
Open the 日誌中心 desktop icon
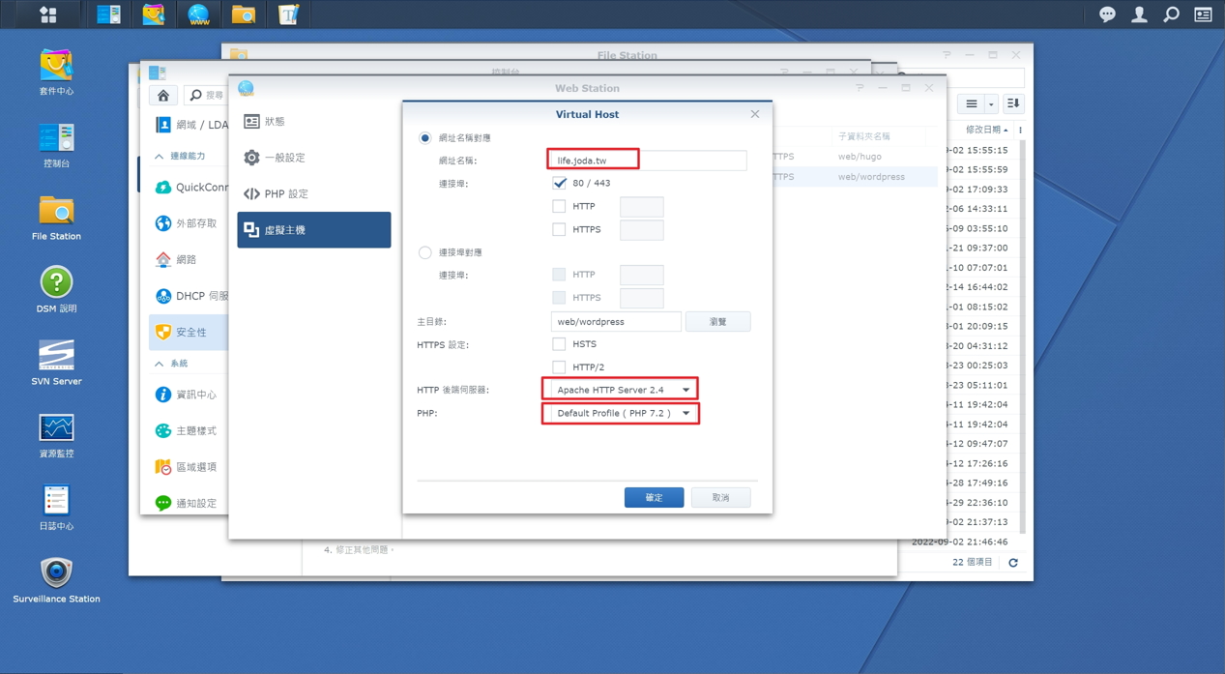56,508
